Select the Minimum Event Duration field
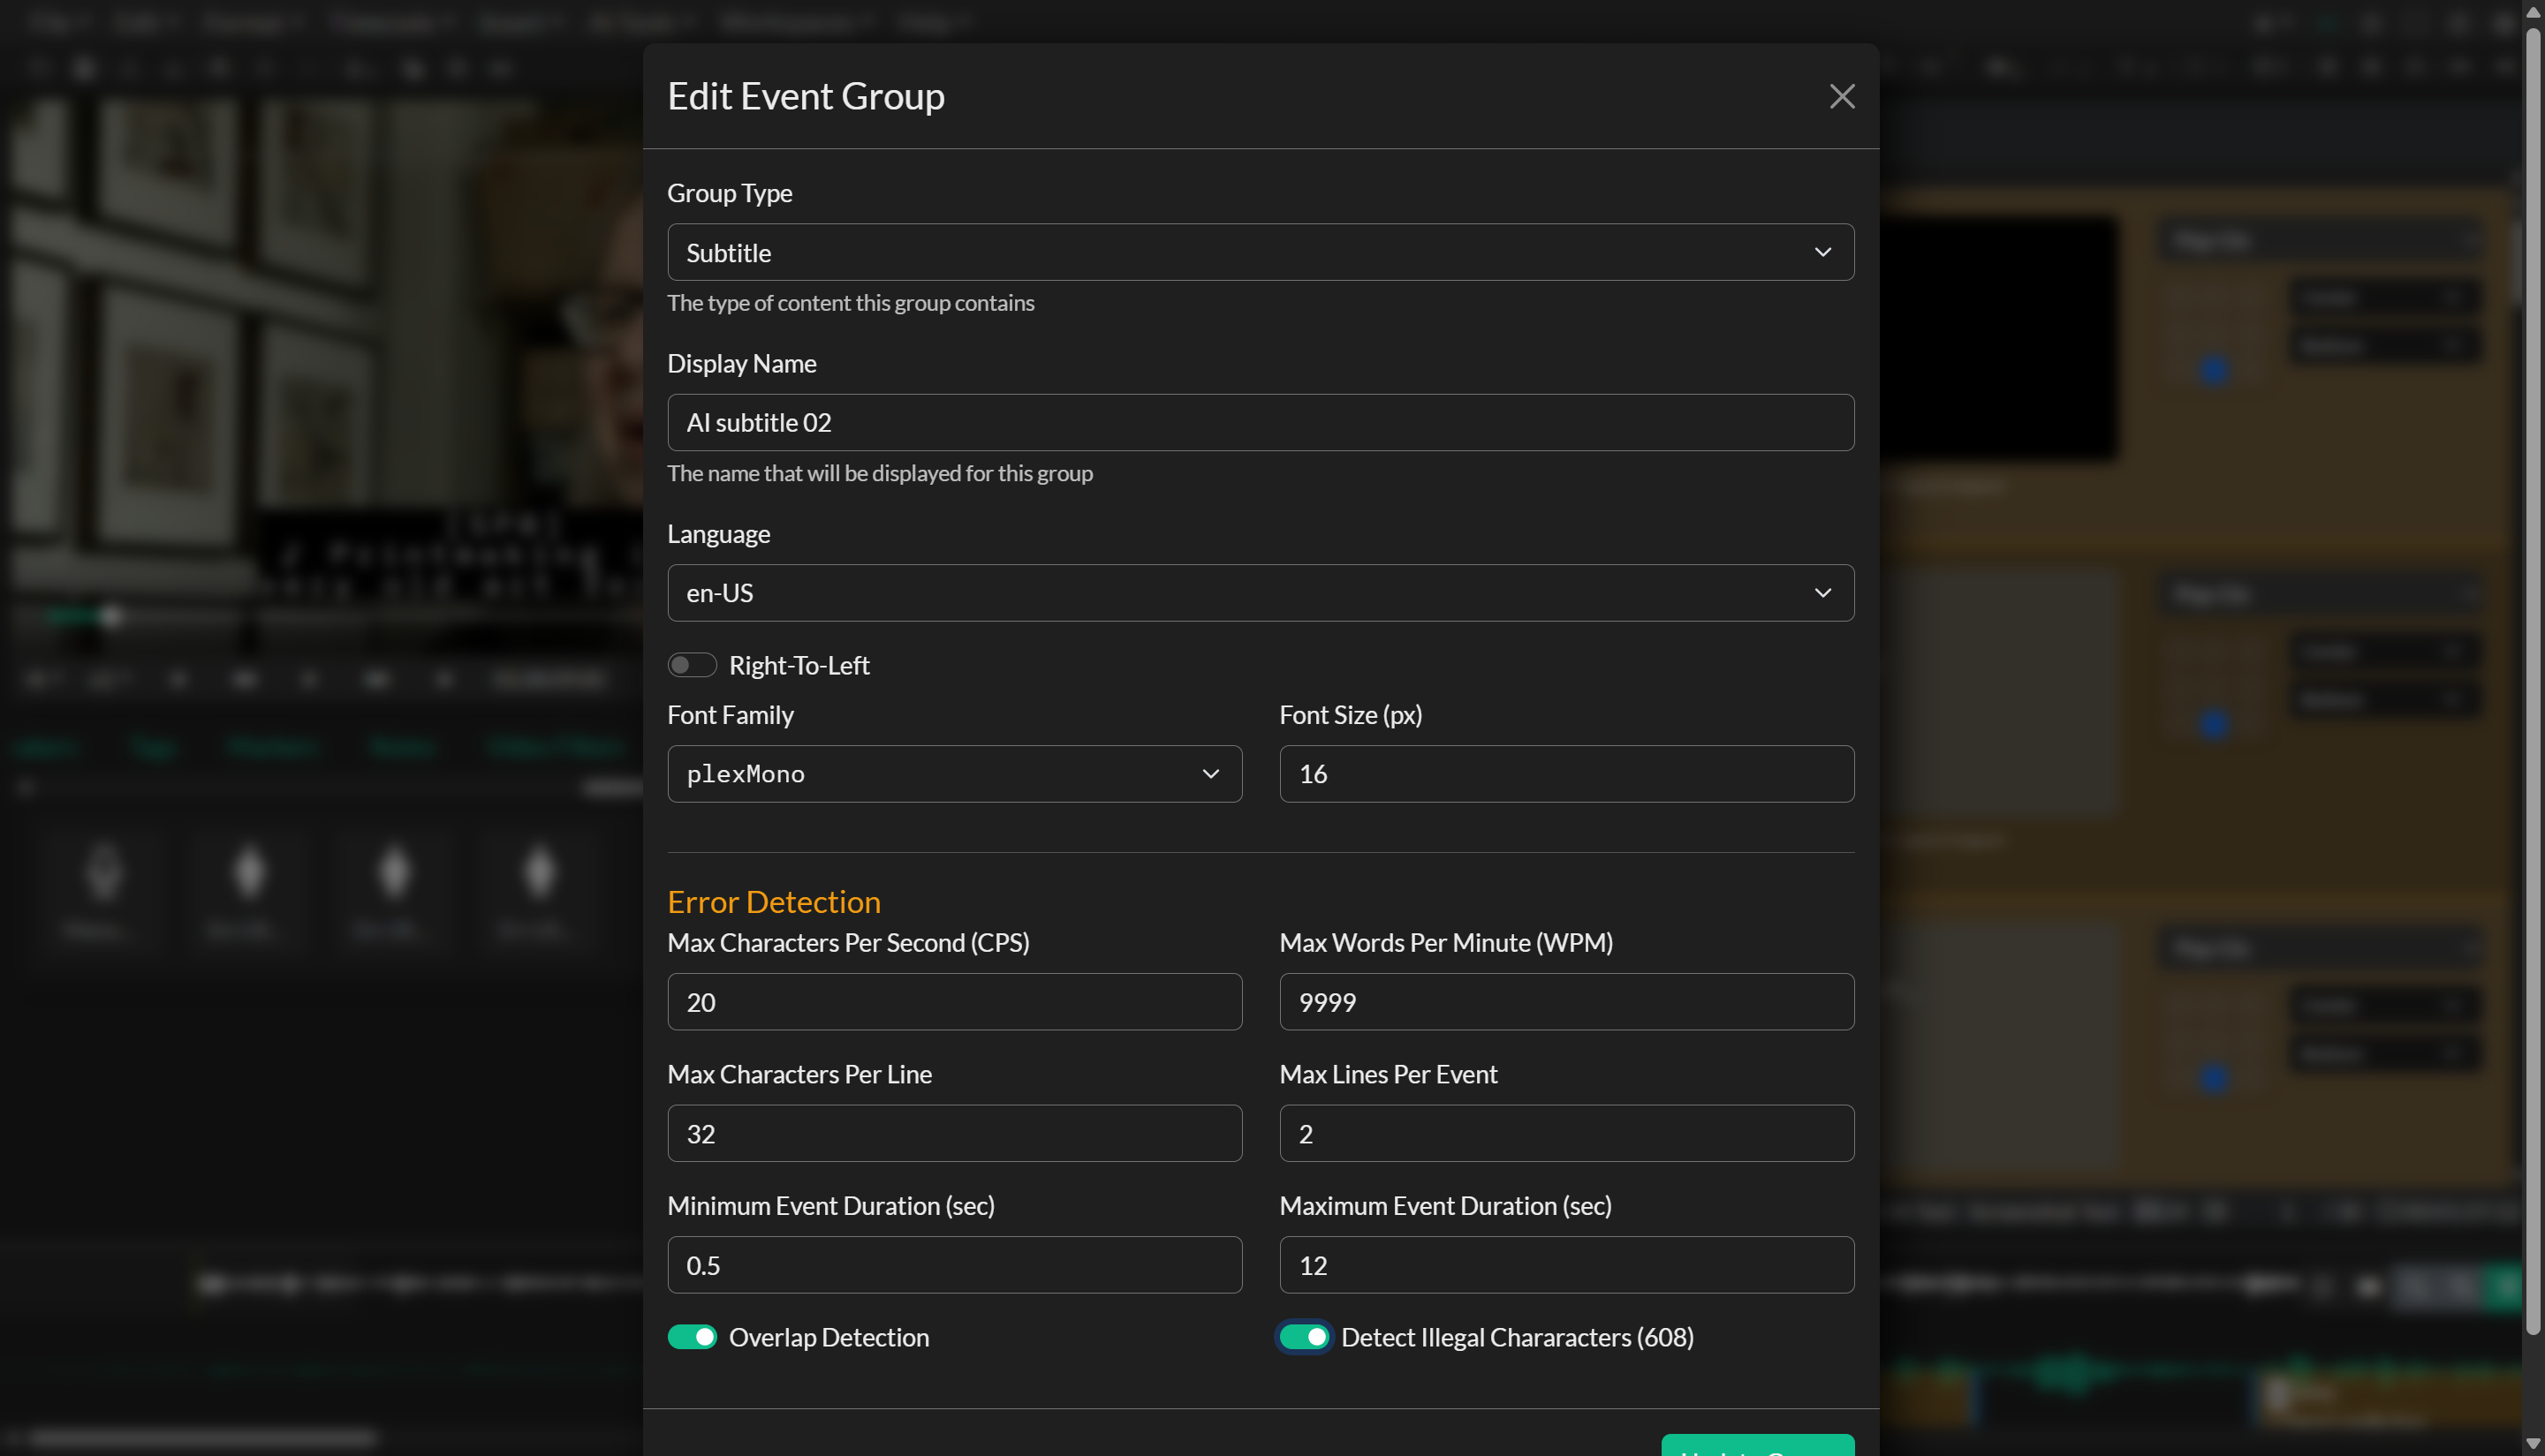 pos(953,1264)
